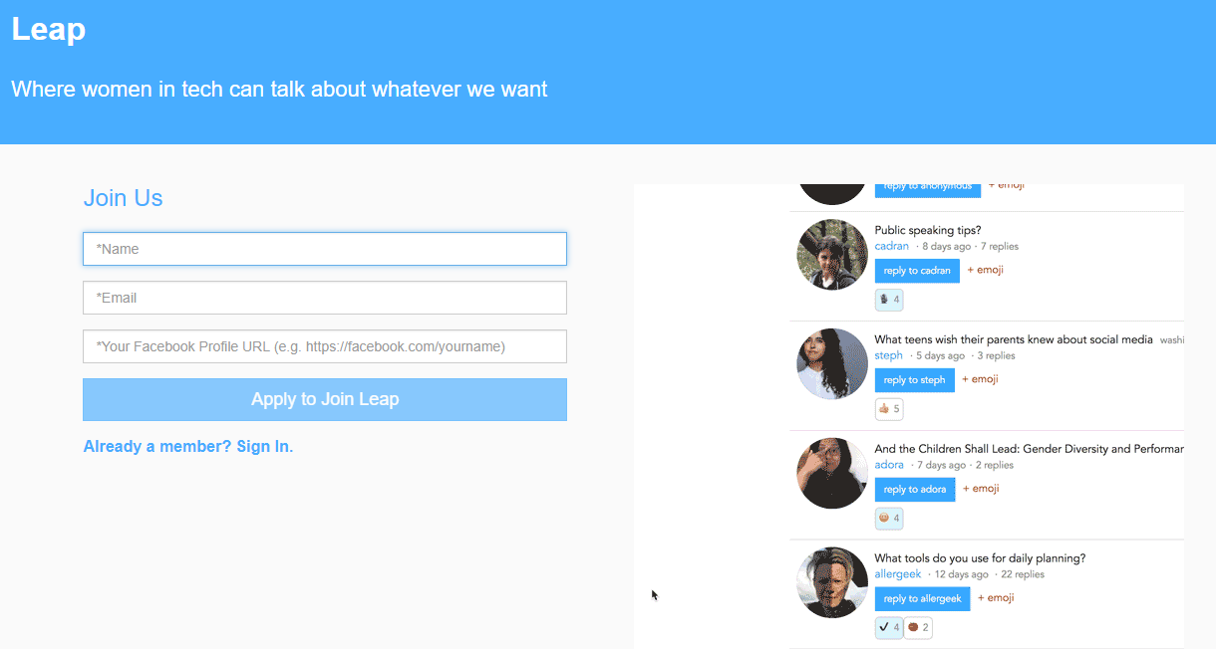Click reply to cadran button
Viewport: 1216px width, 649px height.
pos(917,271)
